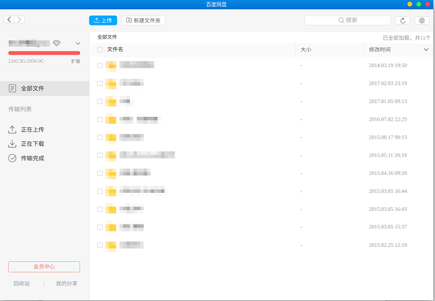The image size is (435, 301).
Task: Check the folder dated 2015.02.25 12:19
Action: click(99, 245)
